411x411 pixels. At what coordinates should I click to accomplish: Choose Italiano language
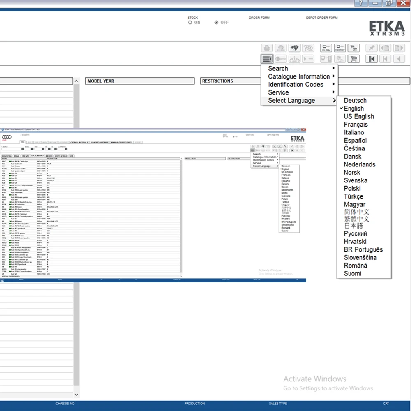pos(354,133)
